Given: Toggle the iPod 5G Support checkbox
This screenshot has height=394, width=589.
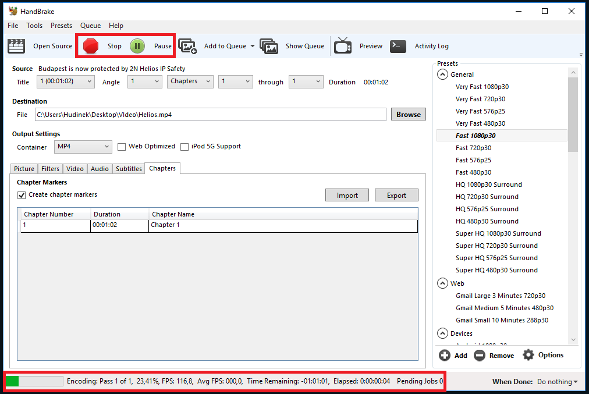Looking at the screenshot, I should point(184,147).
